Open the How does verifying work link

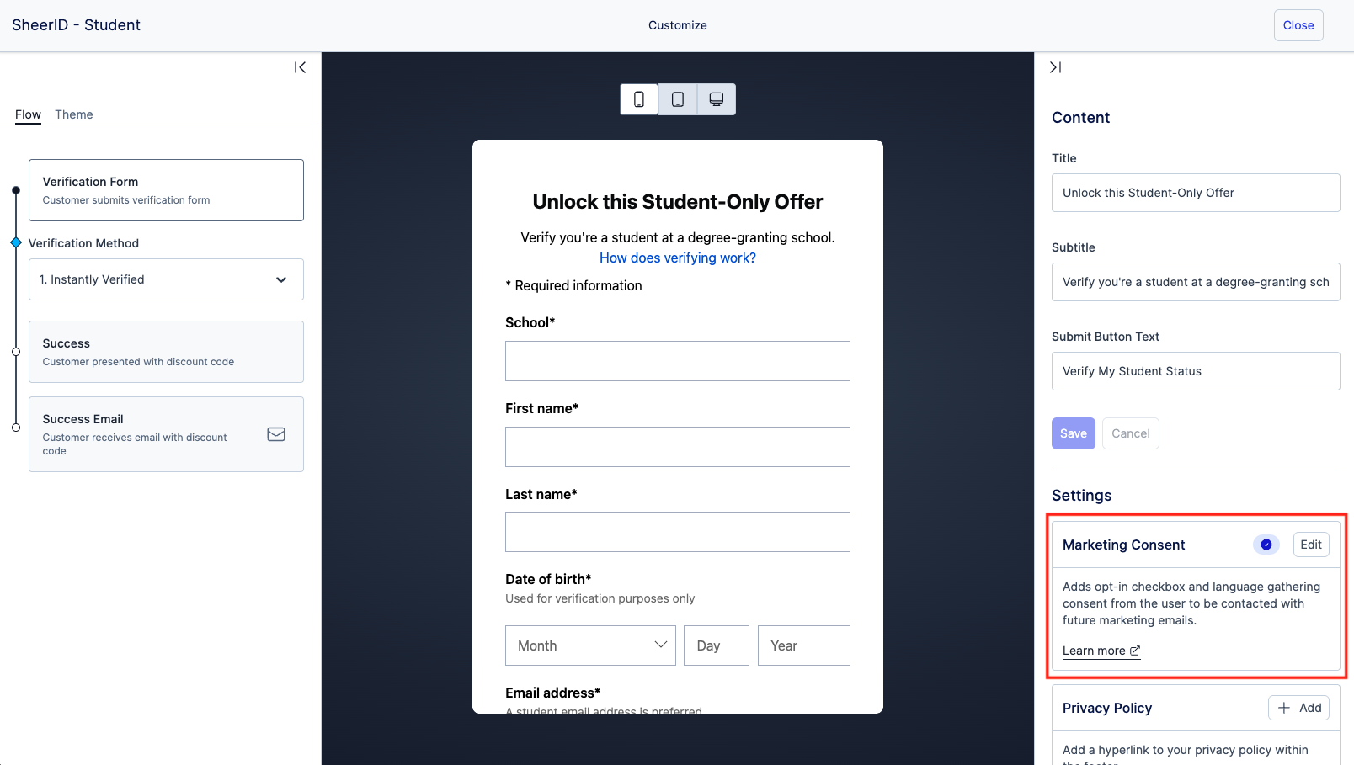pos(678,258)
